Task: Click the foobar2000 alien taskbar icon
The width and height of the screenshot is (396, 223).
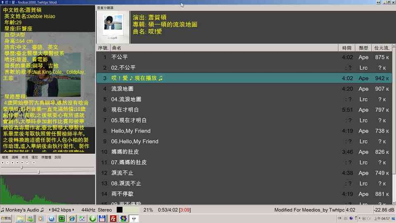Action: click(x=134, y=218)
